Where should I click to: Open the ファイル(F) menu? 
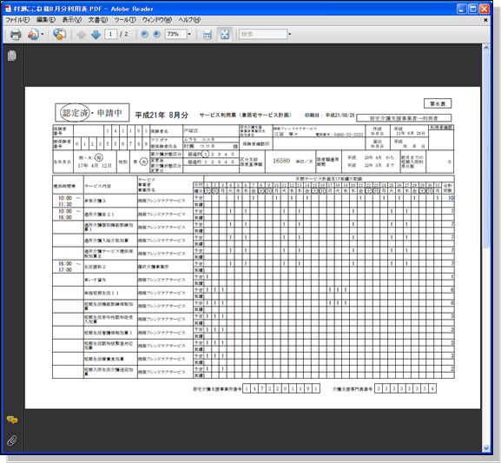pos(17,20)
